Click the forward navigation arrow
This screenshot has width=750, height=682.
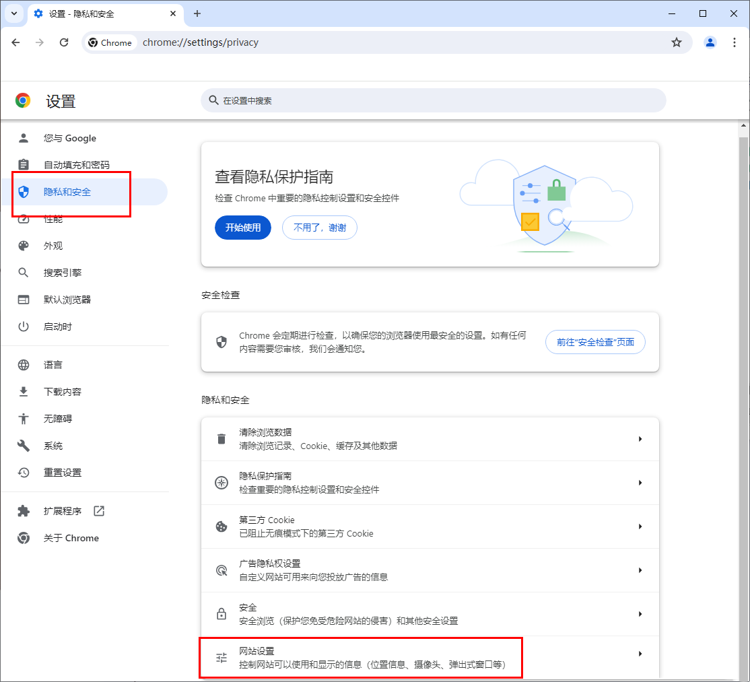click(40, 42)
